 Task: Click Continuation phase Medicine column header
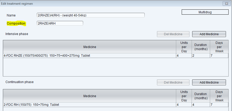(90, 96)
